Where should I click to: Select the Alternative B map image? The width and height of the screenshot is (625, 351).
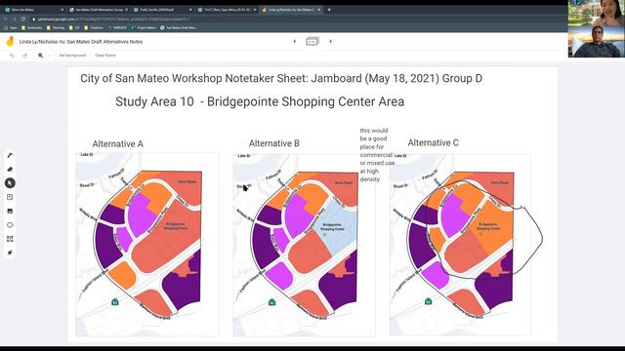pos(304,245)
